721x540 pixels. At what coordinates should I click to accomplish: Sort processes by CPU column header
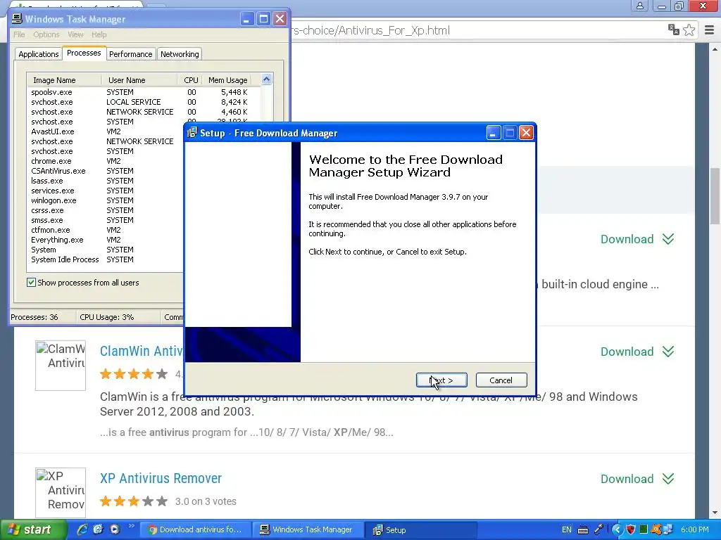190,80
